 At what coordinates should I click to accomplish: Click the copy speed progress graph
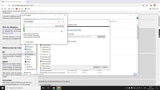tap(44, 27)
